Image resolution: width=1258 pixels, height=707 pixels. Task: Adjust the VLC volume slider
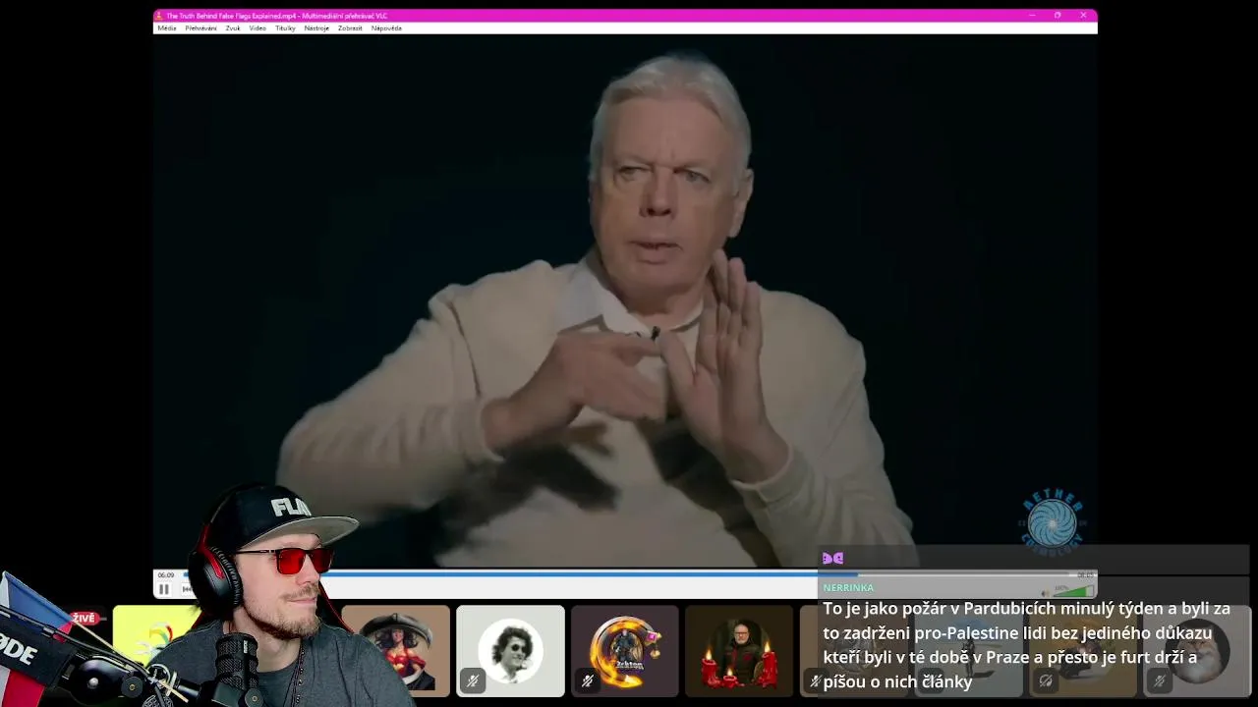(x=1073, y=591)
